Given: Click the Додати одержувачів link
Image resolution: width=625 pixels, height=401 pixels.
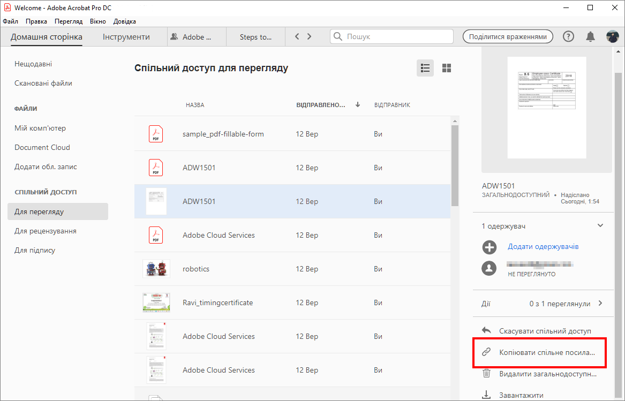Looking at the screenshot, I should (543, 246).
